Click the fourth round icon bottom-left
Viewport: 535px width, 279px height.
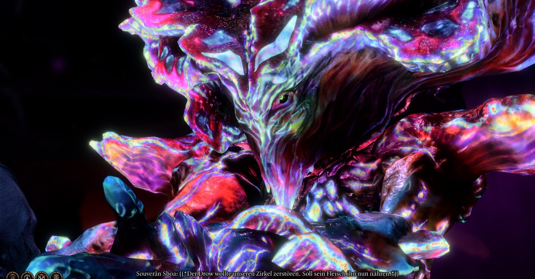tap(56, 276)
